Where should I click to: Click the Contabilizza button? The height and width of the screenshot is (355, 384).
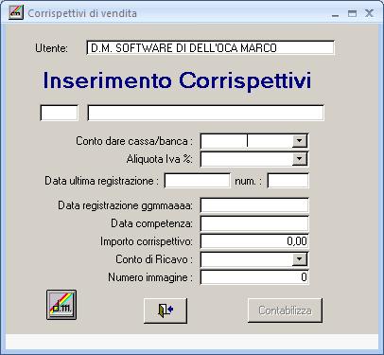(285, 311)
